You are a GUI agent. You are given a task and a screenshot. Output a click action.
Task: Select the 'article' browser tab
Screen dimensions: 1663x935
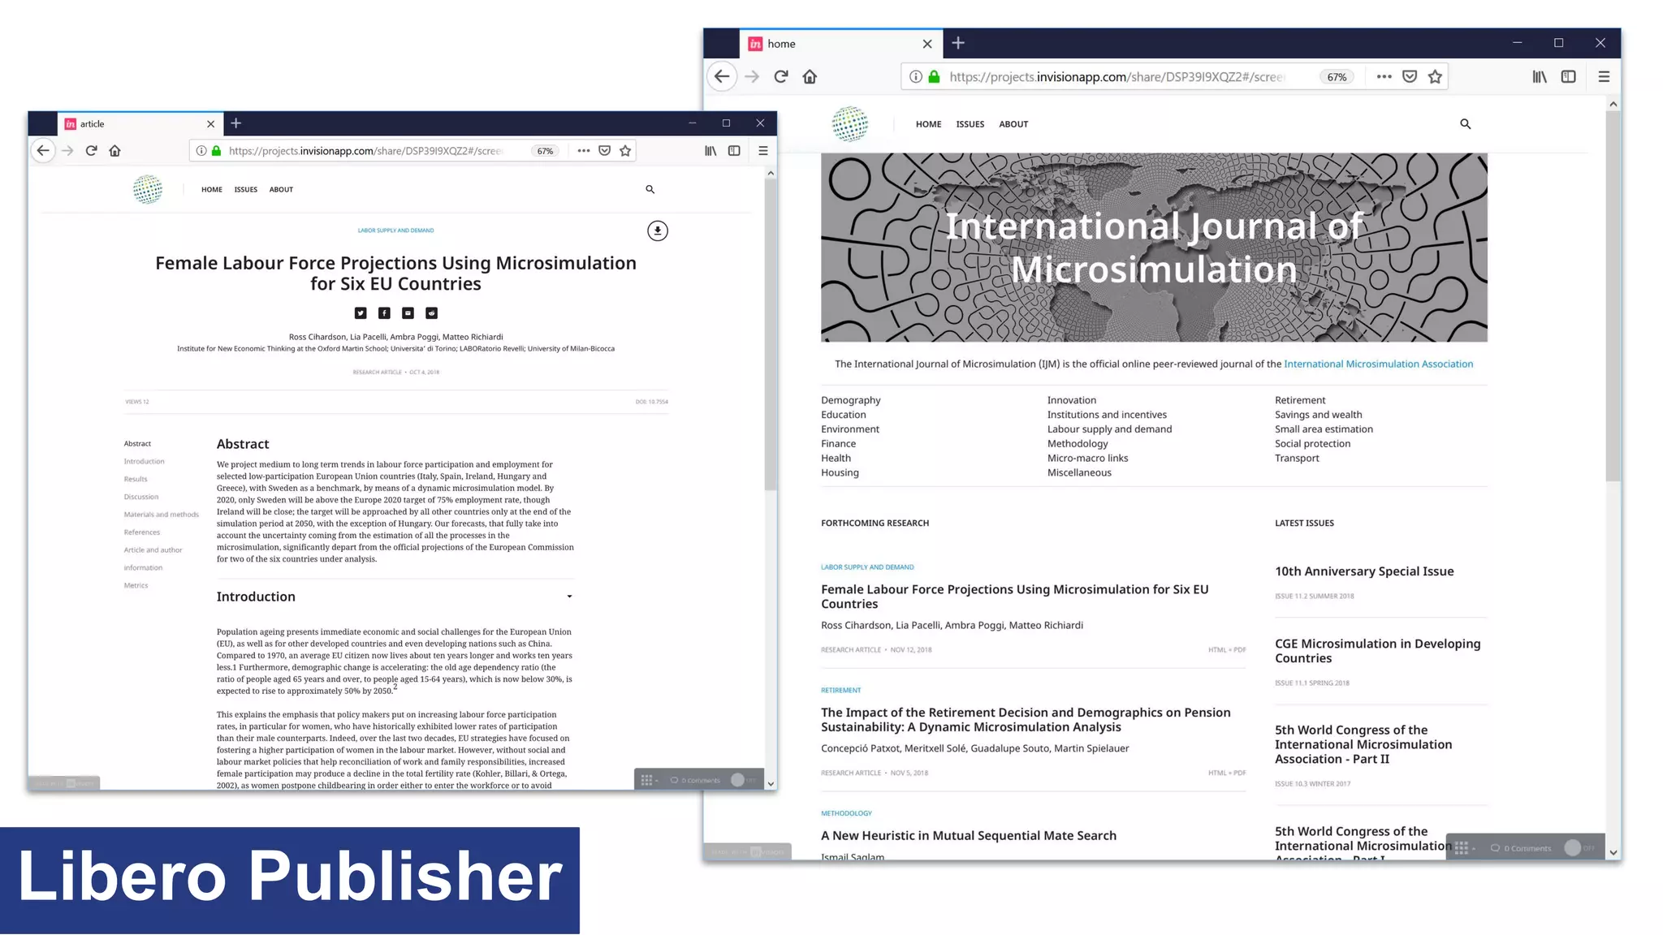click(x=140, y=124)
